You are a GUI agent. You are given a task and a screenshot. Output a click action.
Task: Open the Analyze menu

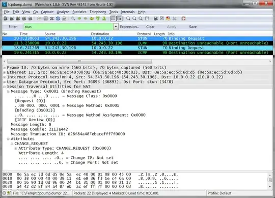tap(63, 12)
